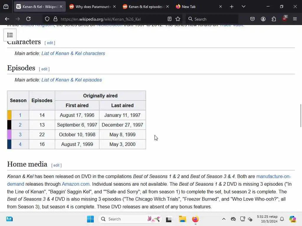Click the Originally aired header
The image size is (302, 226).
coord(100,96)
